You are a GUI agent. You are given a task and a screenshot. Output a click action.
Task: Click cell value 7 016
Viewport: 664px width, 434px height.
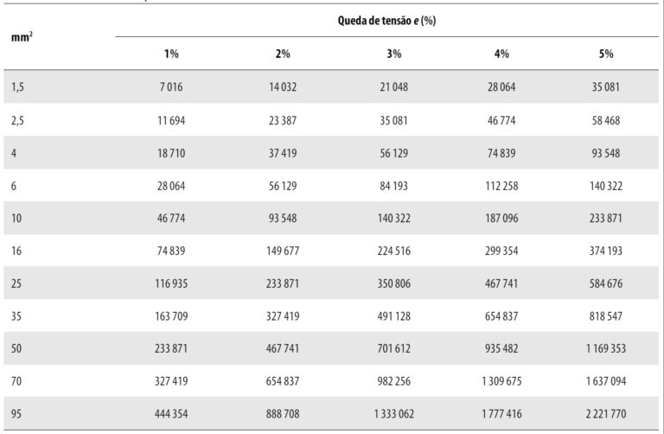tap(171, 87)
